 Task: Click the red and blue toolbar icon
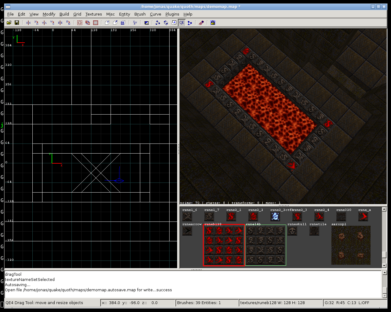201,23
